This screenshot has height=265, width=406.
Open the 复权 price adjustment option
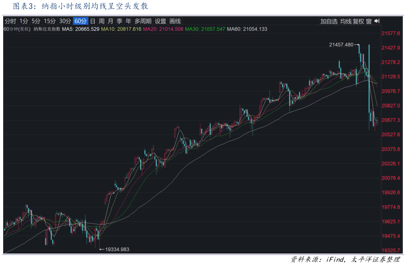(358, 21)
